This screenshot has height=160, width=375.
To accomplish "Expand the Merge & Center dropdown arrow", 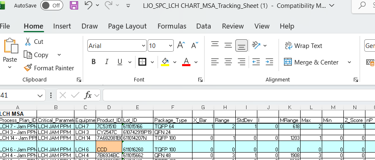I will (349, 62).
